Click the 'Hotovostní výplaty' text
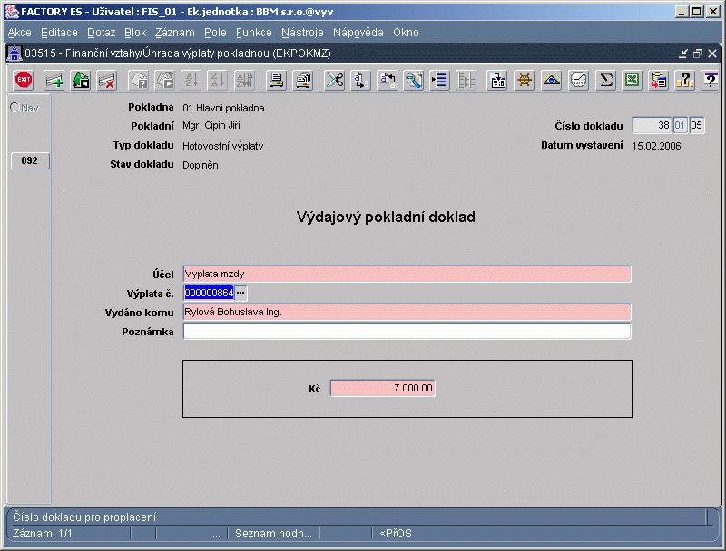The image size is (726, 551). point(222,146)
